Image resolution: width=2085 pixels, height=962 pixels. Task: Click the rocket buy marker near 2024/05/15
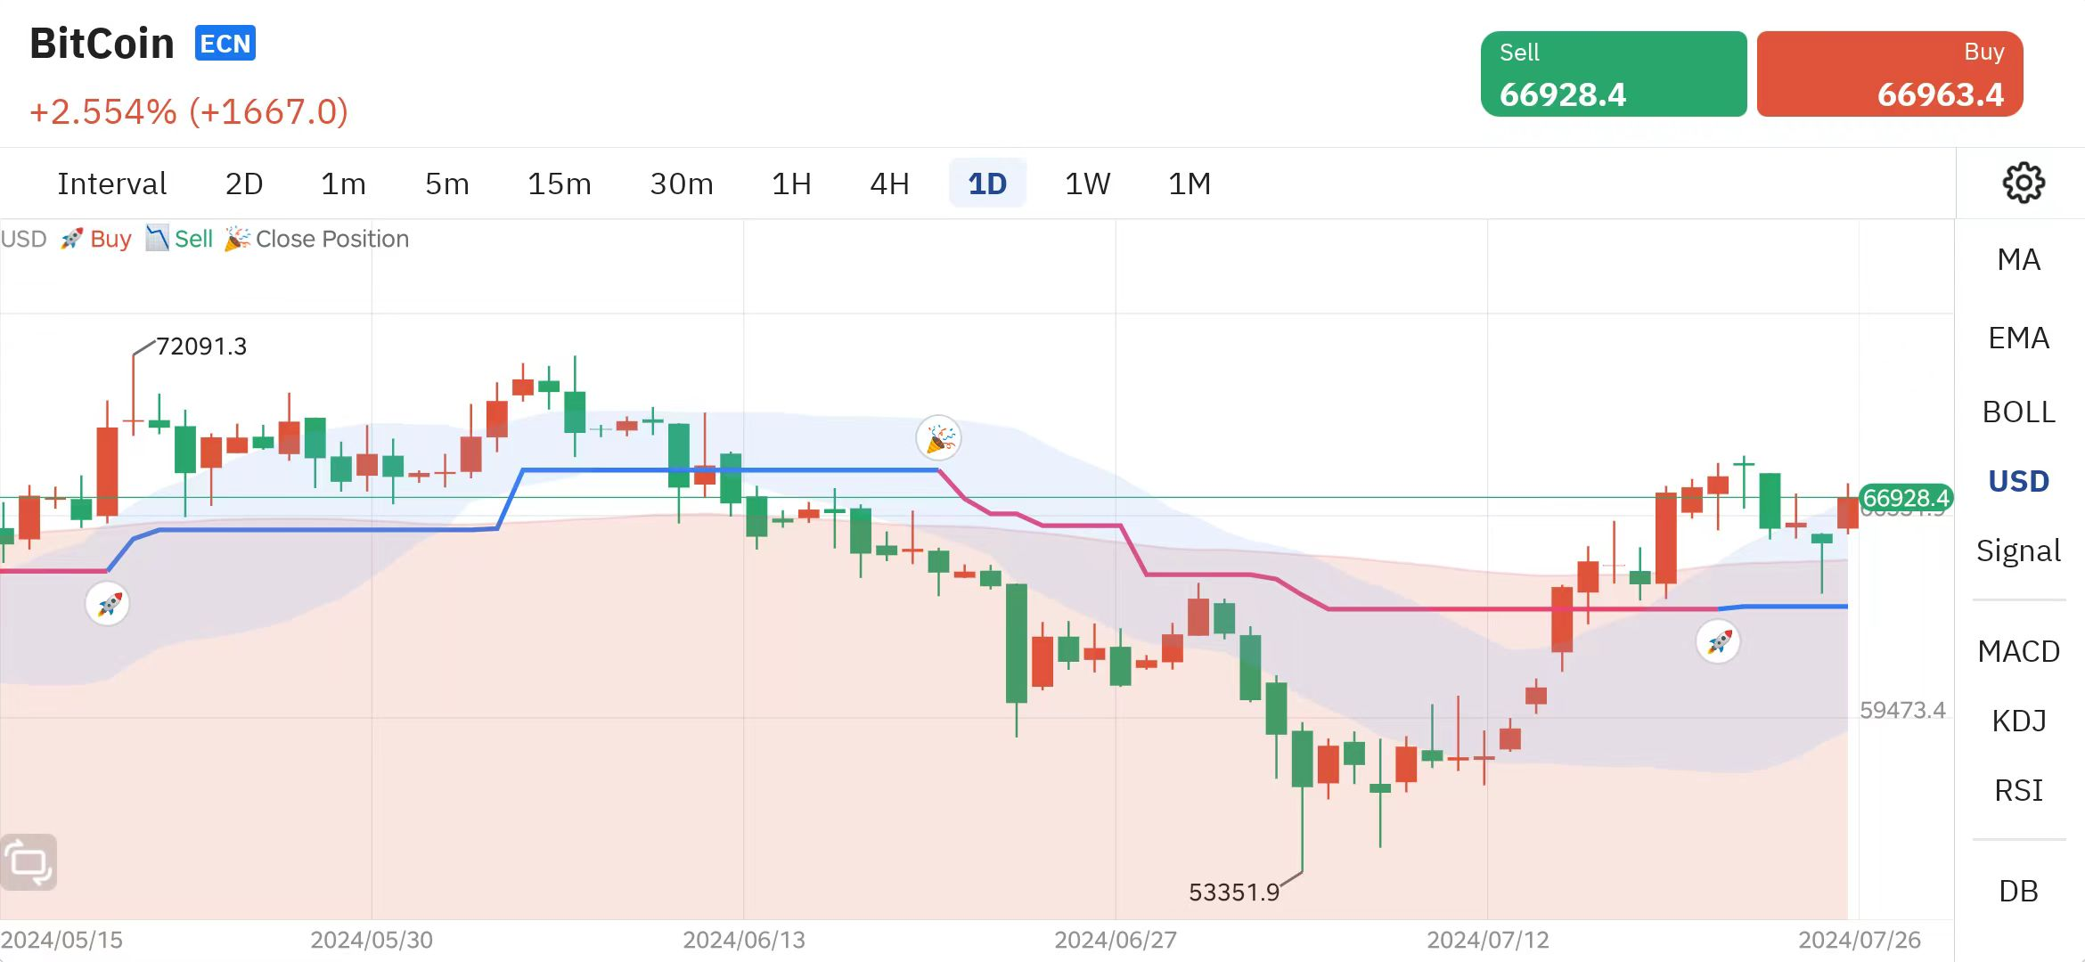tap(108, 604)
